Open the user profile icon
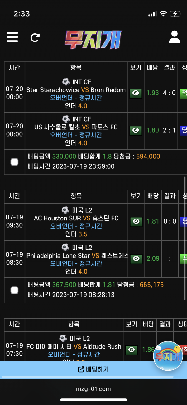The image size is (187, 405). (175, 37)
